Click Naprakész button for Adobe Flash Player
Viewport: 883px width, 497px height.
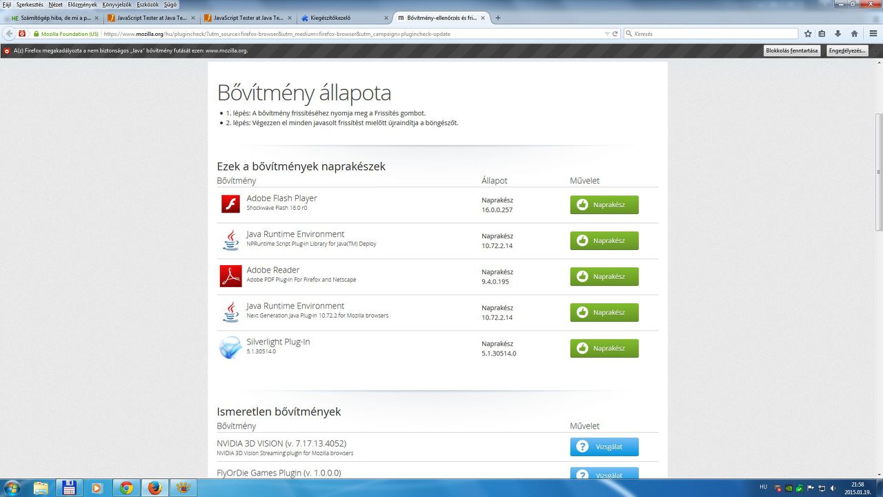[x=604, y=204]
